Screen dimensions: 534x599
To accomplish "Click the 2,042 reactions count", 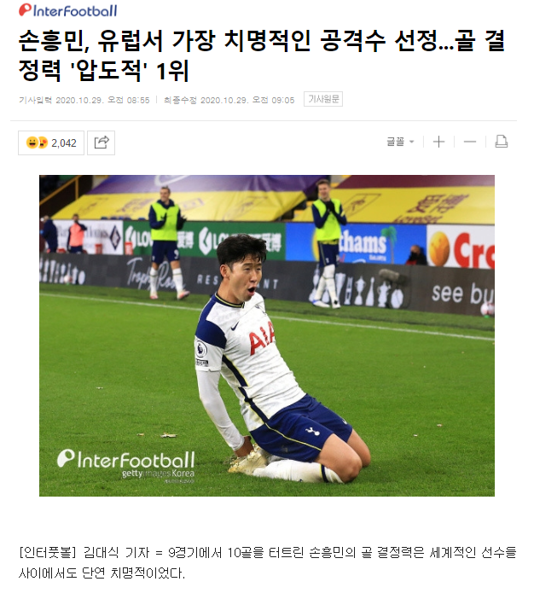I will pos(64,143).
